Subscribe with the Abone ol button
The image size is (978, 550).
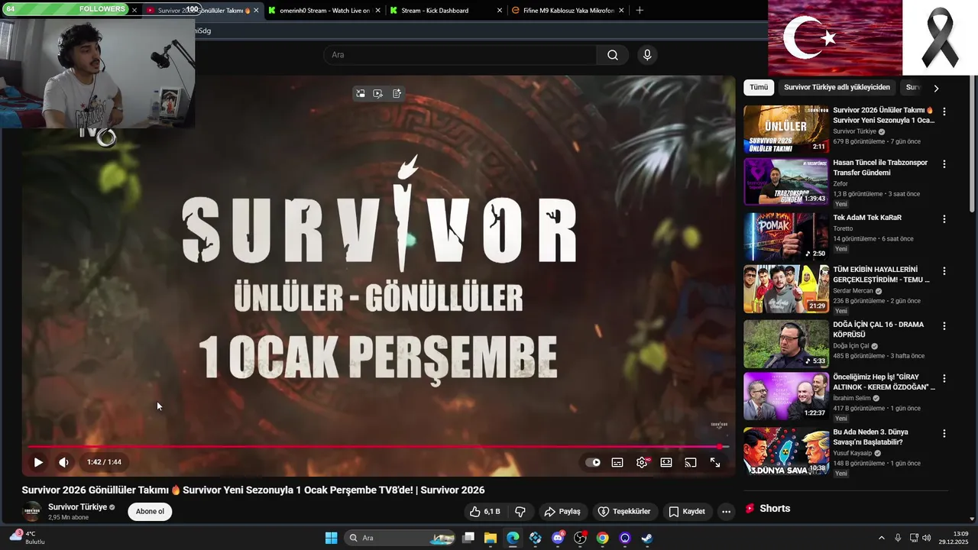[x=150, y=512]
